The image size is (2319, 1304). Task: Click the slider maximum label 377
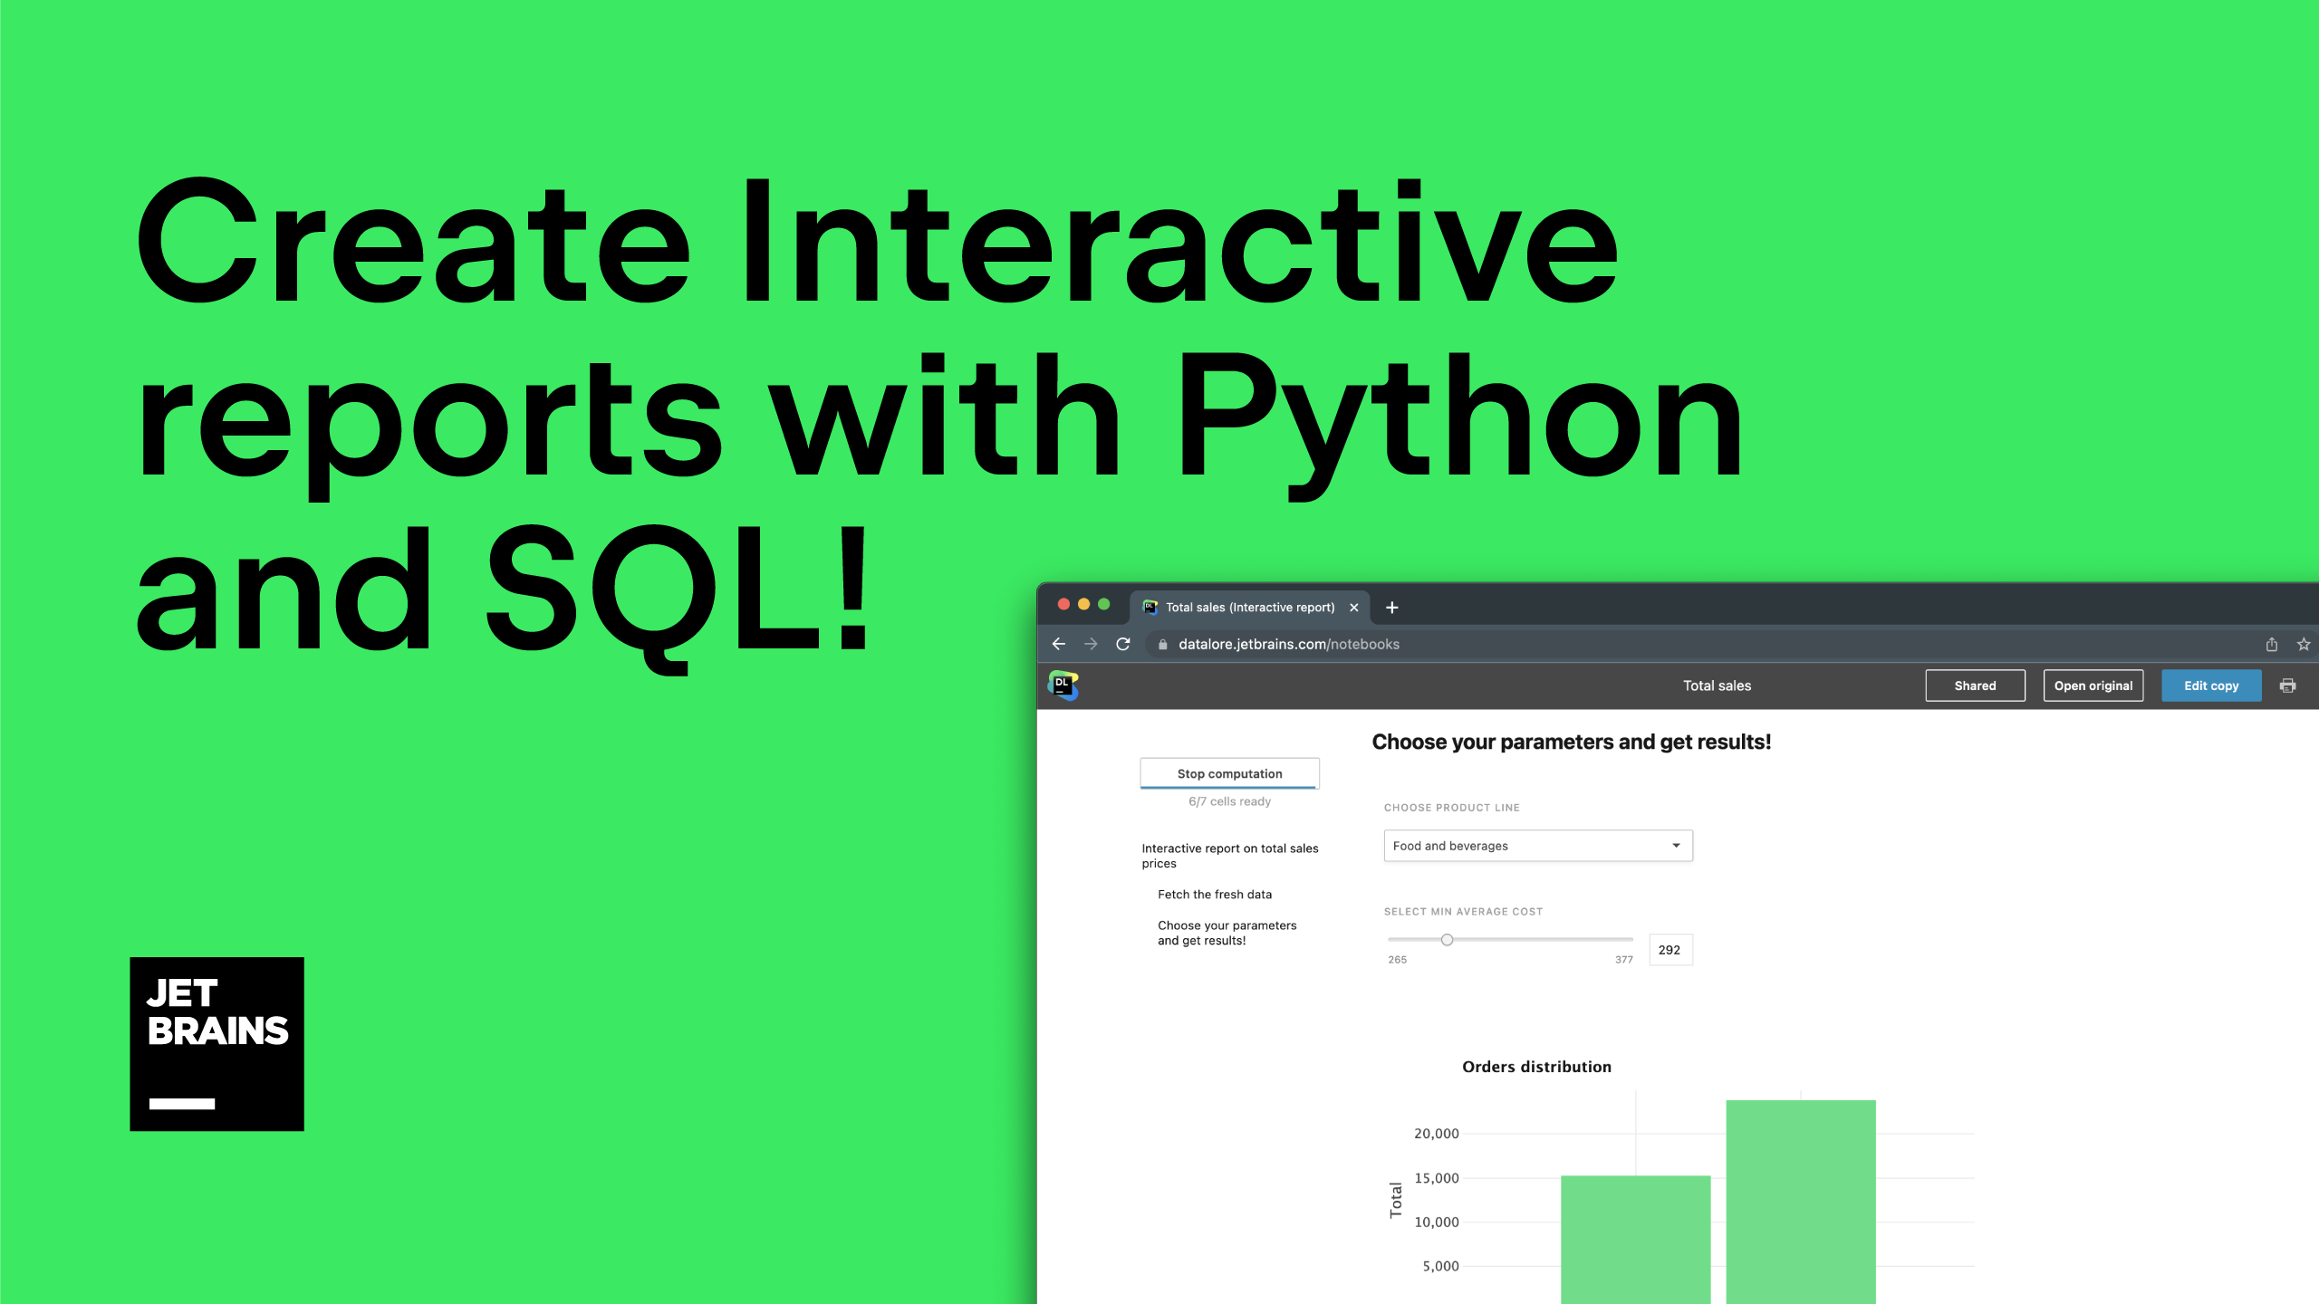coord(1623,960)
